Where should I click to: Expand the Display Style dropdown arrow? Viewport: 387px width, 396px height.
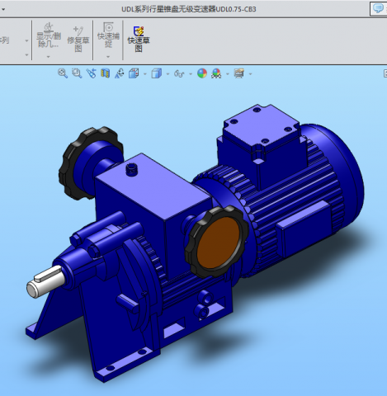pyautogui.click(x=168, y=74)
